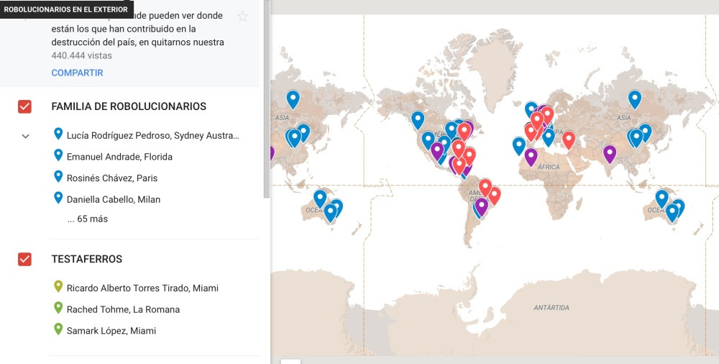Image resolution: width=719 pixels, height=364 pixels.
Task: Click the green pin beside Samark López
Action: coord(58,329)
